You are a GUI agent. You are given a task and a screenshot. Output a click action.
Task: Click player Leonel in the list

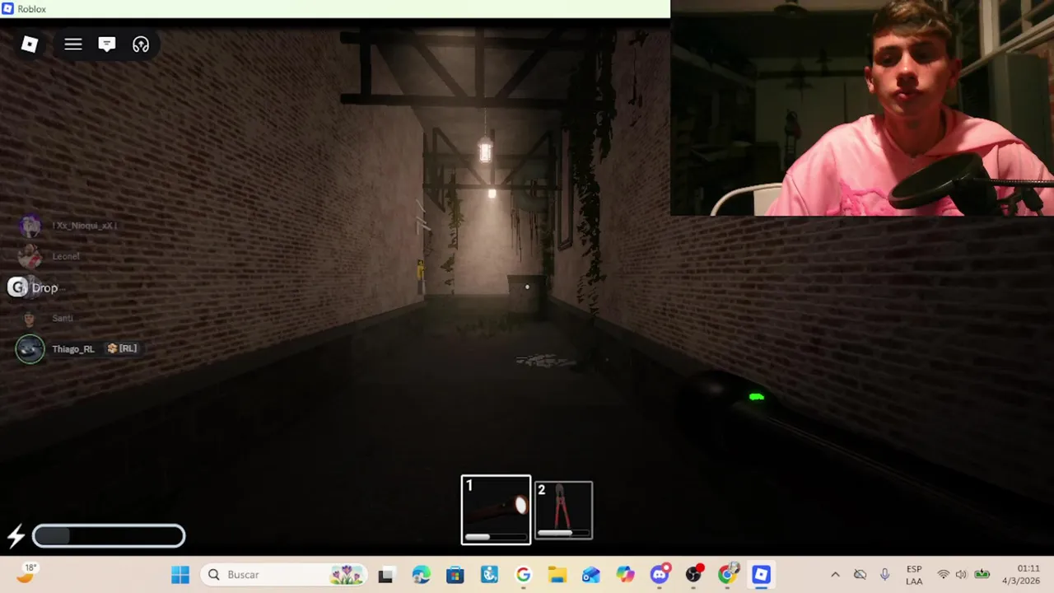tap(66, 256)
